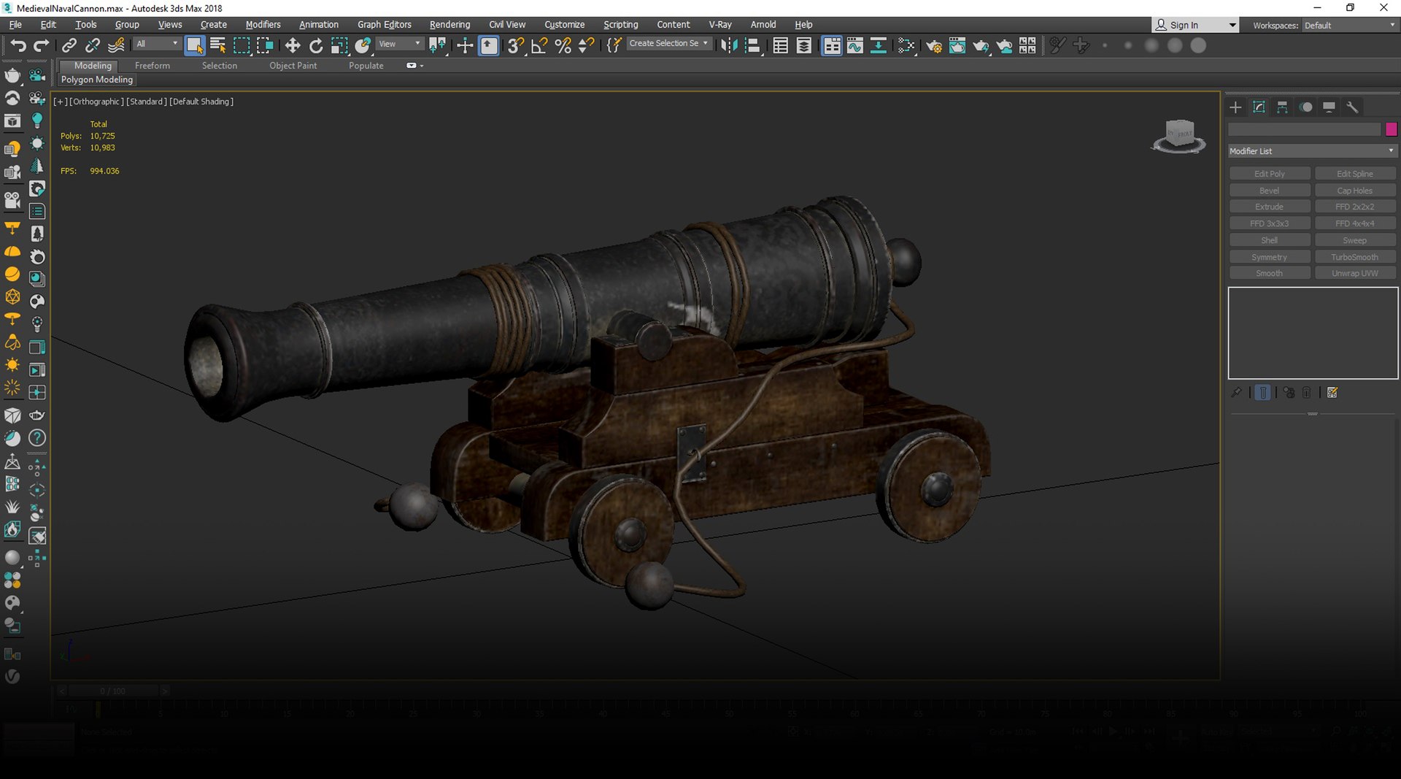This screenshot has height=779, width=1401.
Task: Open the Sign In dropdown
Action: click(1196, 25)
